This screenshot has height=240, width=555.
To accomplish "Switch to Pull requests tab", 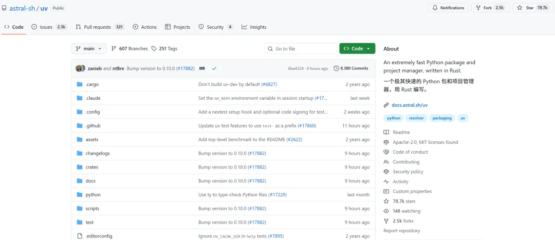I will (100, 27).
